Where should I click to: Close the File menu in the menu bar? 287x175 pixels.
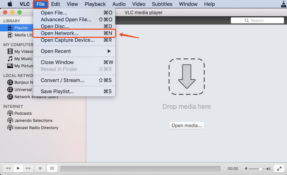pos(40,4)
